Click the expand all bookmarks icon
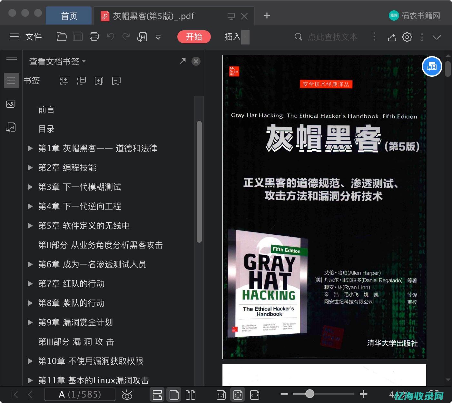 [x=64, y=81]
